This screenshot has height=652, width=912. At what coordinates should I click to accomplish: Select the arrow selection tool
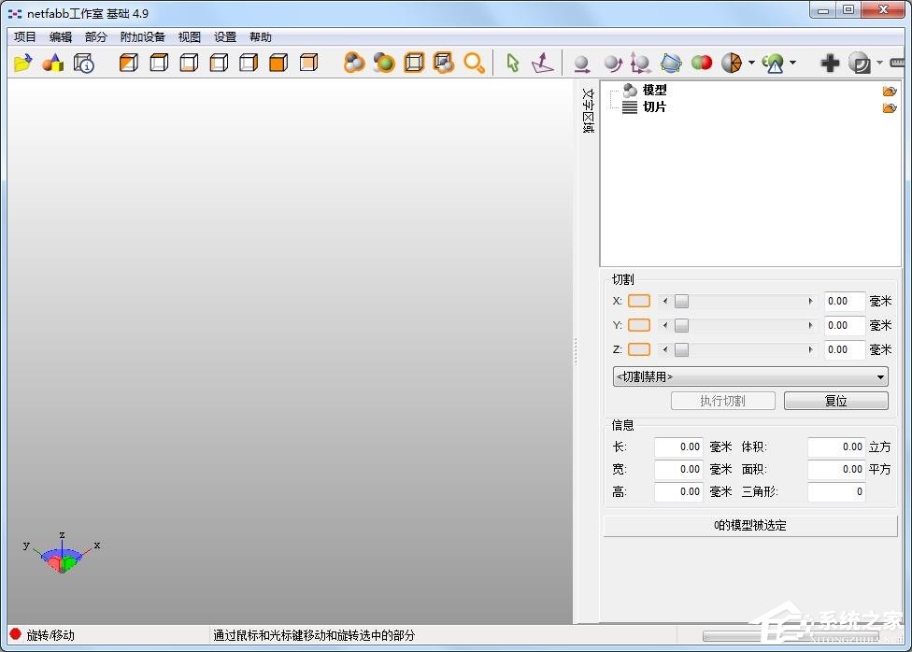point(512,63)
